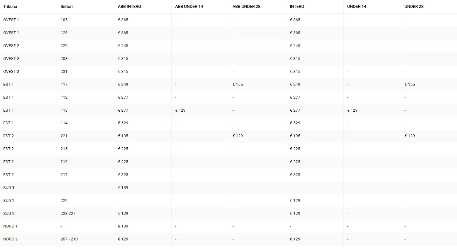Click € 129 ABB UNDER 14 in sector 116 row
The height and width of the screenshot is (248, 457).
[x=180, y=110]
